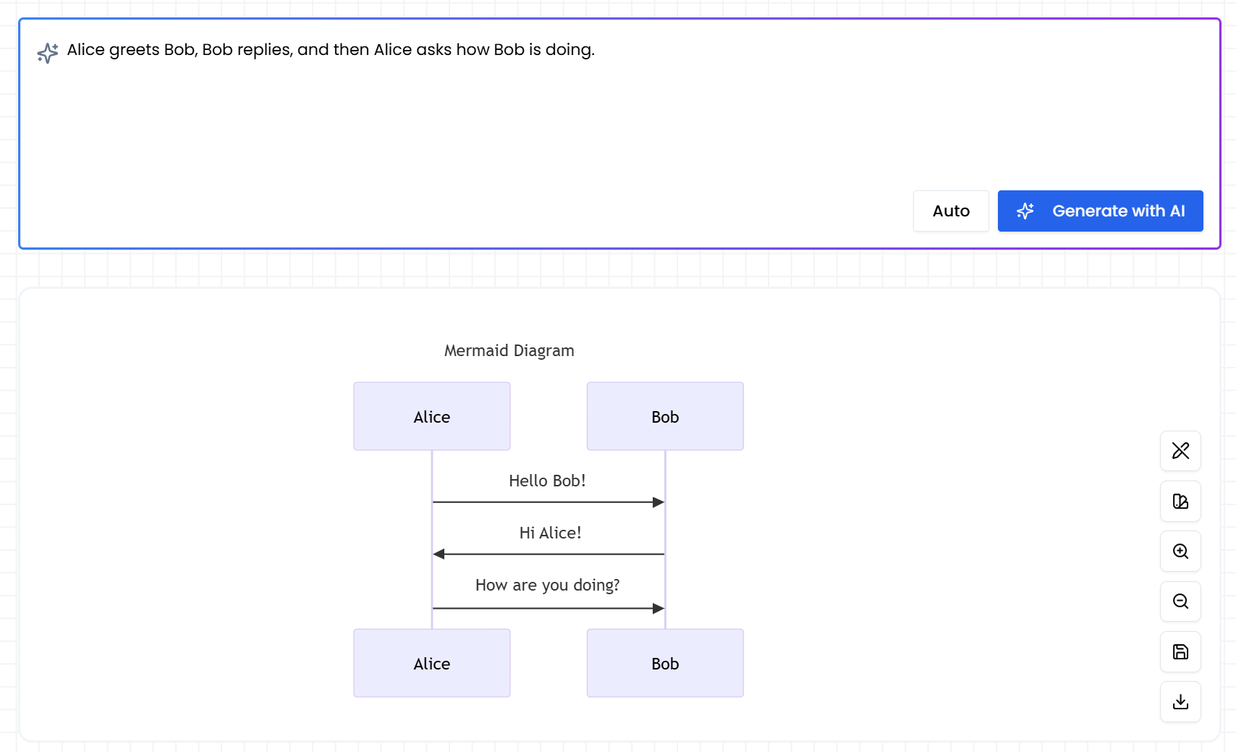
Task: Click the How are you doing? message
Action: pyautogui.click(x=548, y=608)
